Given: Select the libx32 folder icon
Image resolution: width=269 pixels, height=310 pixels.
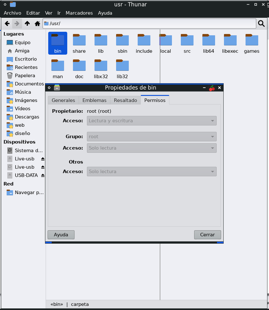Looking at the screenshot, I should (x=101, y=65).
